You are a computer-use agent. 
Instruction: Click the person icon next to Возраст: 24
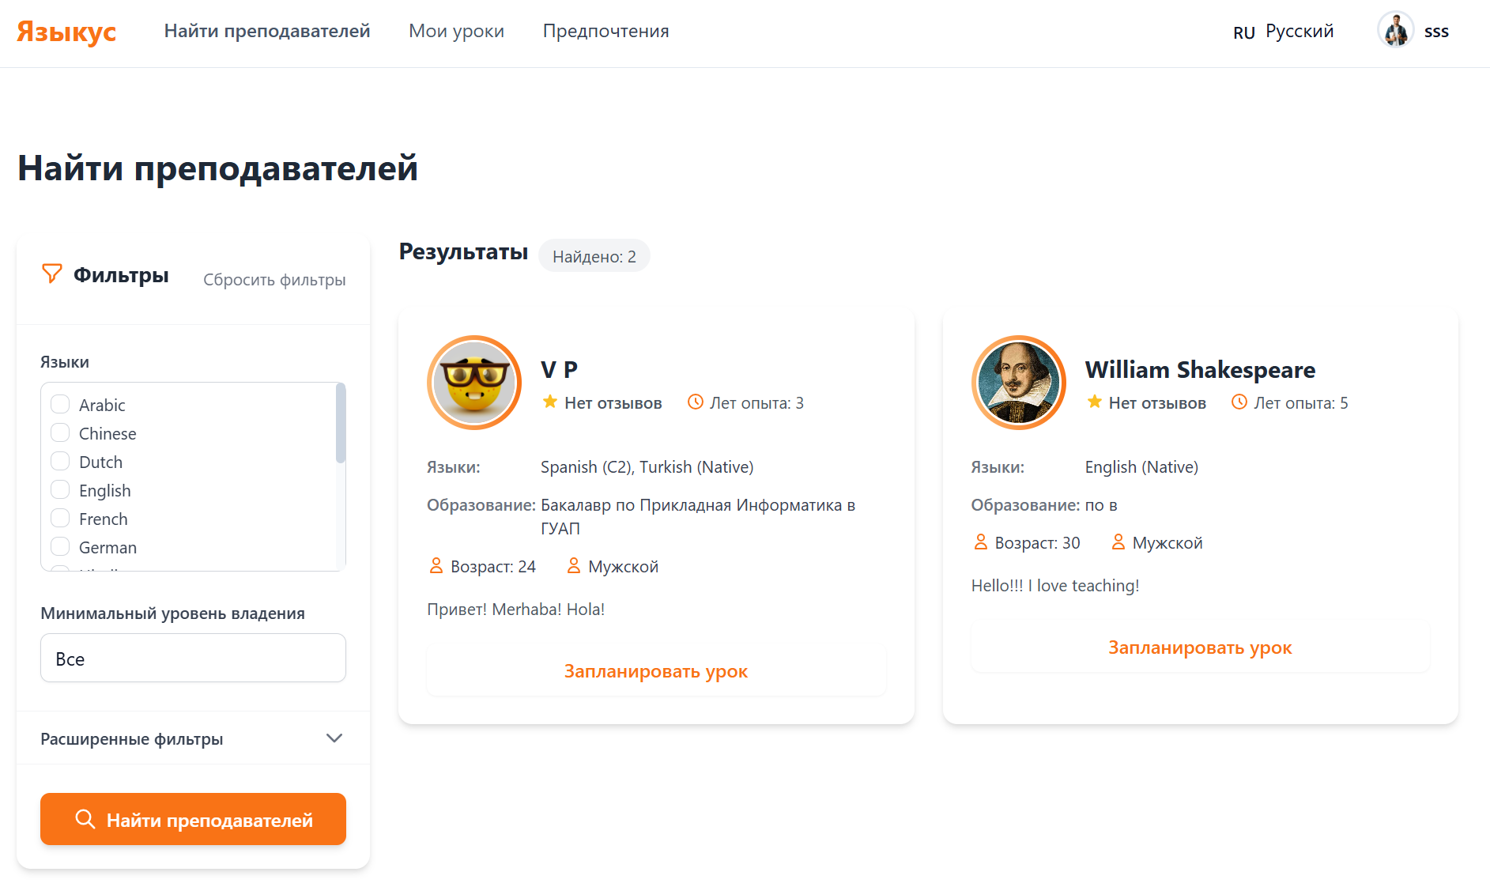(x=436, y=566)
